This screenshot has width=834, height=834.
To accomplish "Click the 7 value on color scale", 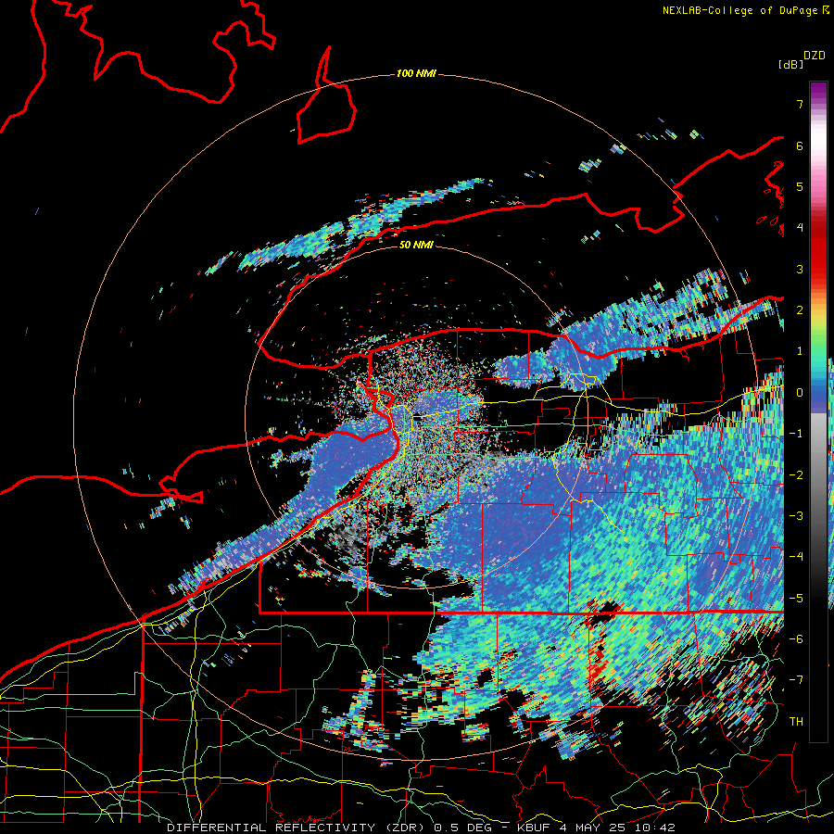I will pyautogui.click(x=800, y=104).
